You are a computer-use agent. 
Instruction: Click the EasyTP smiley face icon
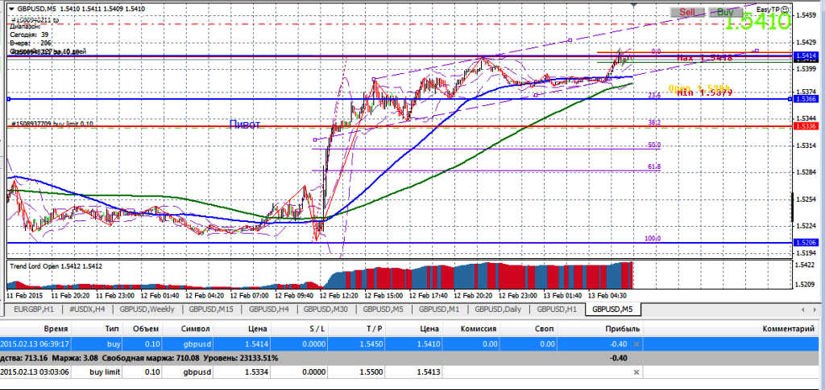click(784, 9)
